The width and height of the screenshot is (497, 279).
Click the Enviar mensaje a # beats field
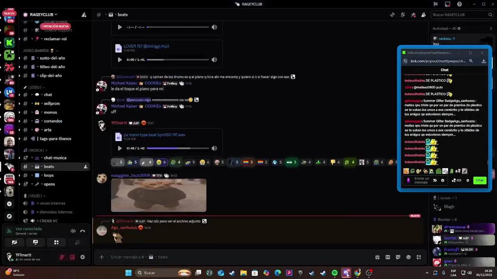241,257
